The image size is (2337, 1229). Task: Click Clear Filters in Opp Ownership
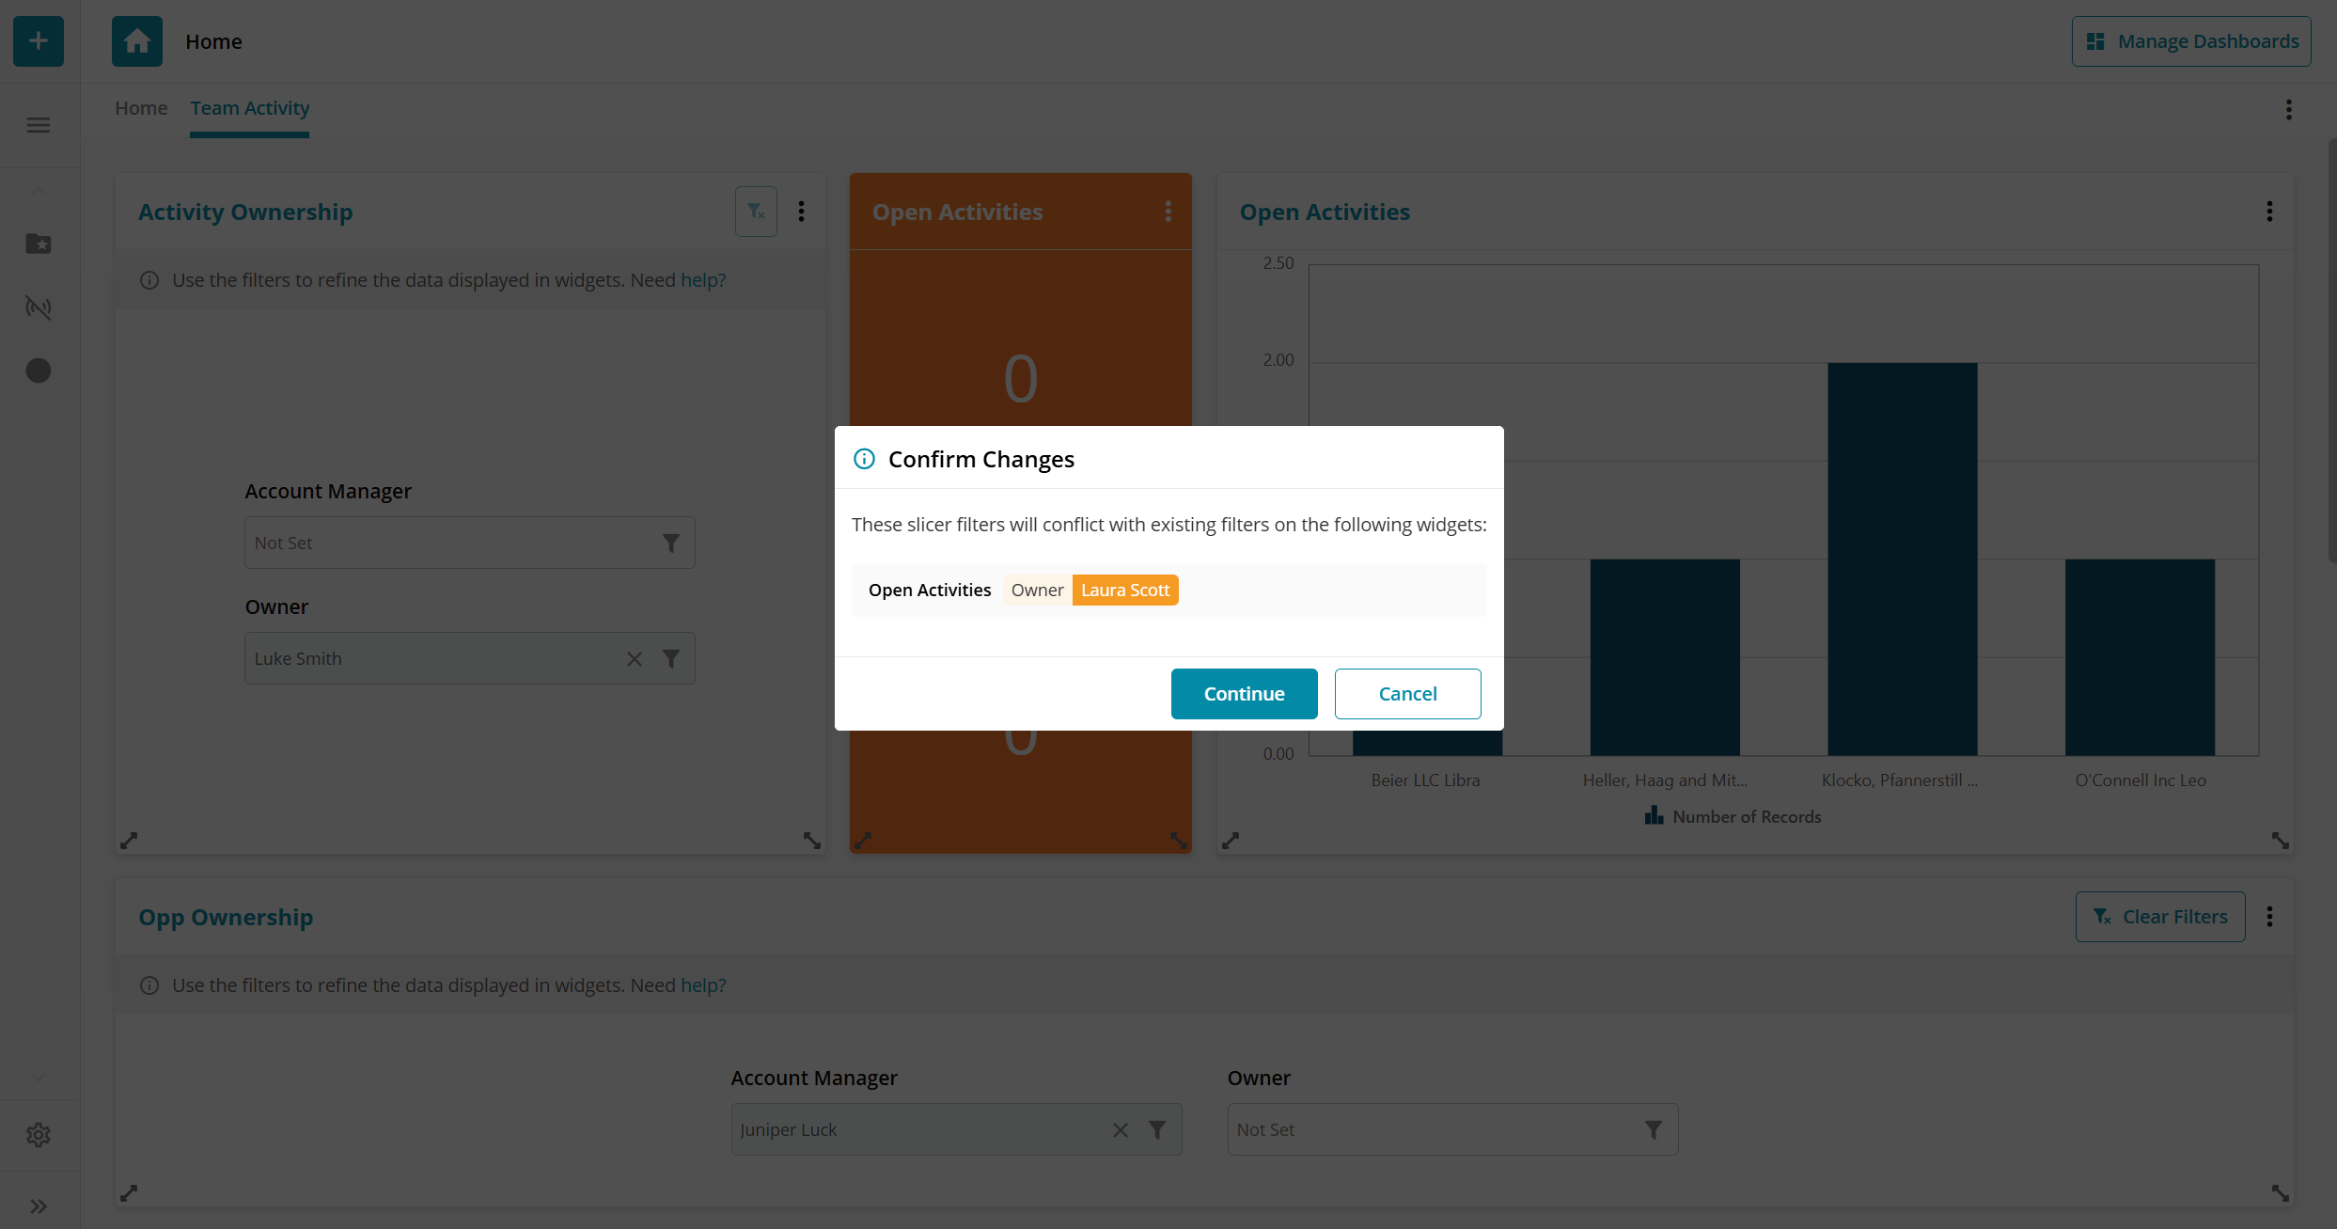pos(2159,917)
